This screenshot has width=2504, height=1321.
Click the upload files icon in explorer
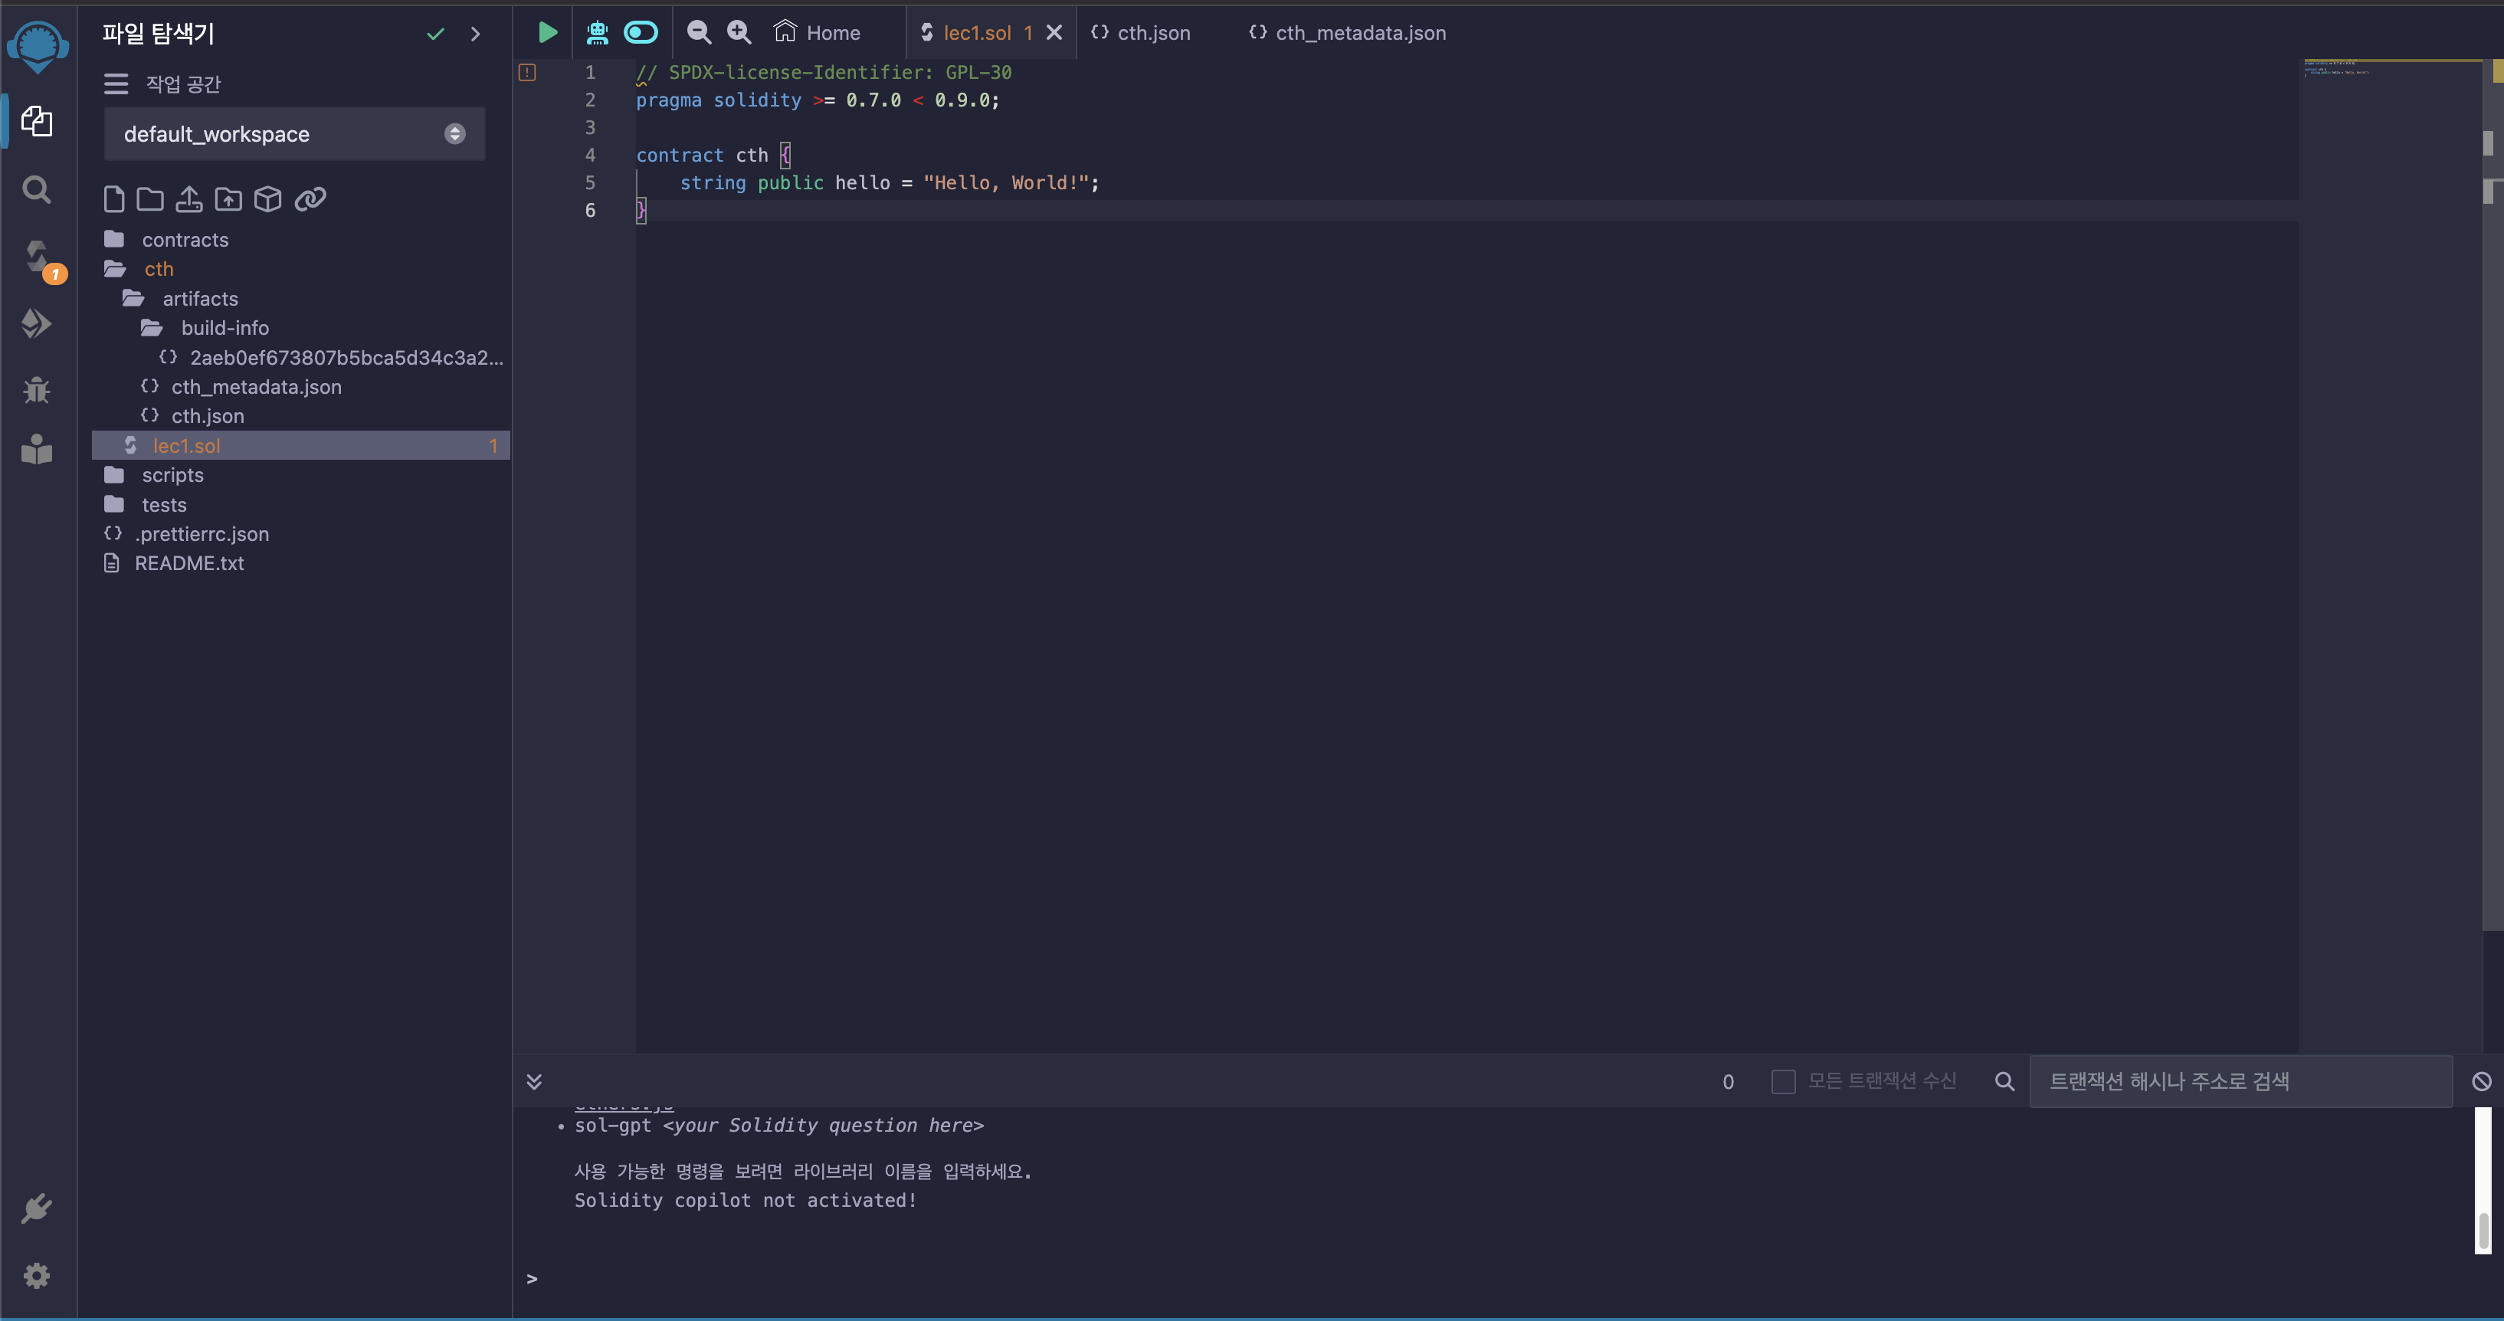[x=188, y=199]
